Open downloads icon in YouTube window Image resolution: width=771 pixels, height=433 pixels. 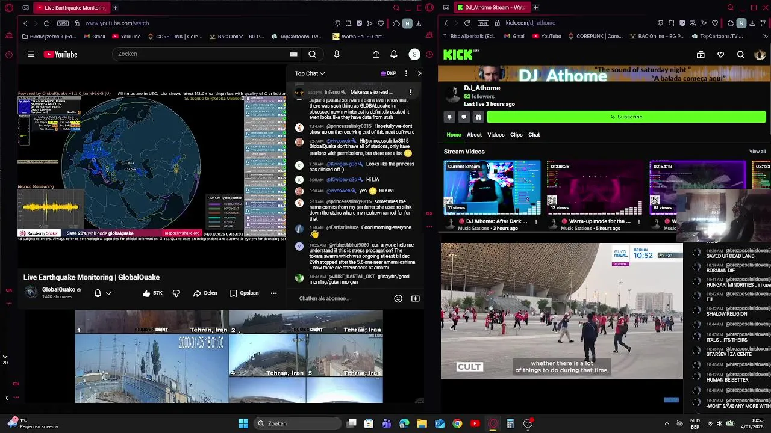point(419,23)
